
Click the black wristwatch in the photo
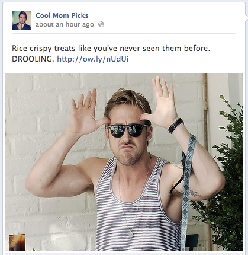click(176, 126)
